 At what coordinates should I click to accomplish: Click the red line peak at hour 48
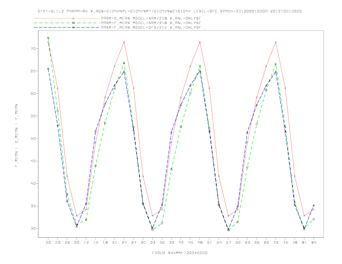tap(200, 42)
